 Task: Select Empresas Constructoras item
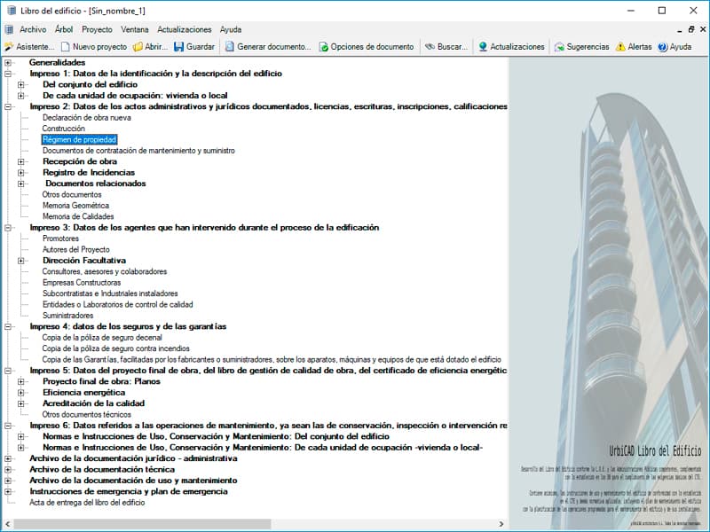82,282
